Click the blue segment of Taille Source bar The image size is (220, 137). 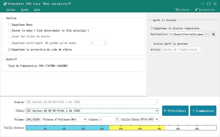click(68, 128)
